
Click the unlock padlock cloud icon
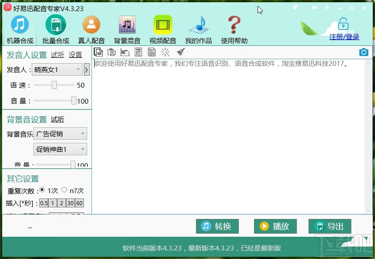coord(343,24)
